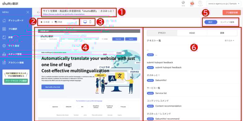Screen dimensions: 243x121
Task: Click source text コンテンツレコメンド in list
Action: (158, 101)
